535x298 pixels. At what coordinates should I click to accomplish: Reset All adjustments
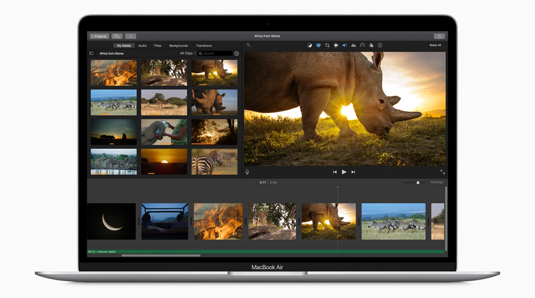click(435, 45)
